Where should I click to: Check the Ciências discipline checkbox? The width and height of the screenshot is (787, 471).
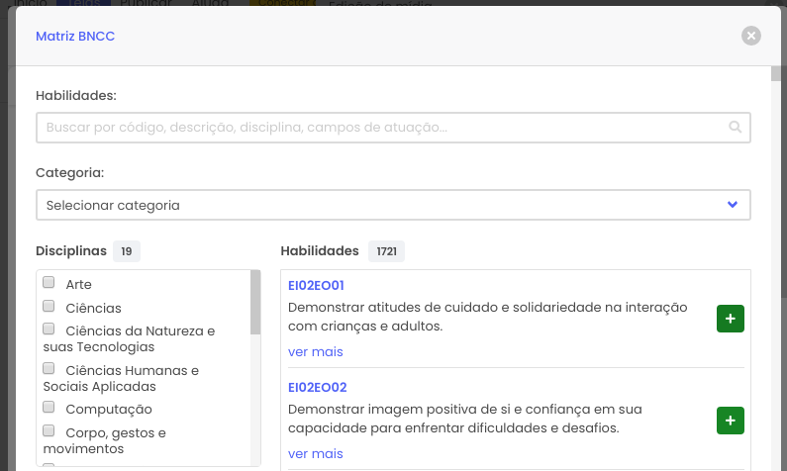(49, 306)
